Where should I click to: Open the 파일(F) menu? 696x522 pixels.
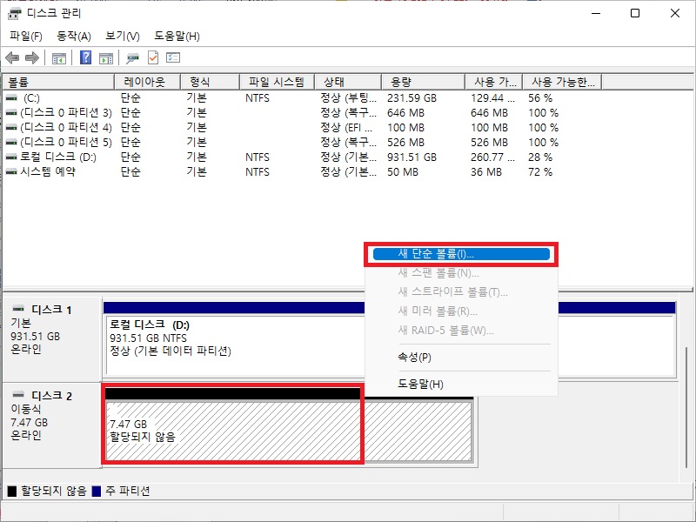click(x=24, y=36)
